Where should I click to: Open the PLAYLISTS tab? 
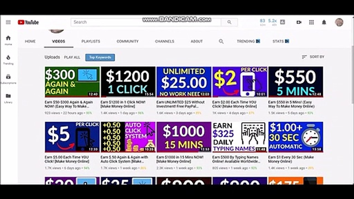click(91, 41)
